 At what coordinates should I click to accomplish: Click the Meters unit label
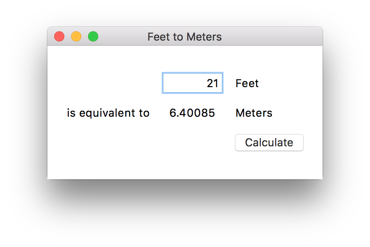254,113
